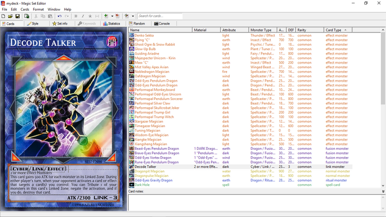This screenshot has width=386, height=217.
Task: Select the Odd-Eyes Vortex Dragon card
Action: 240,158
